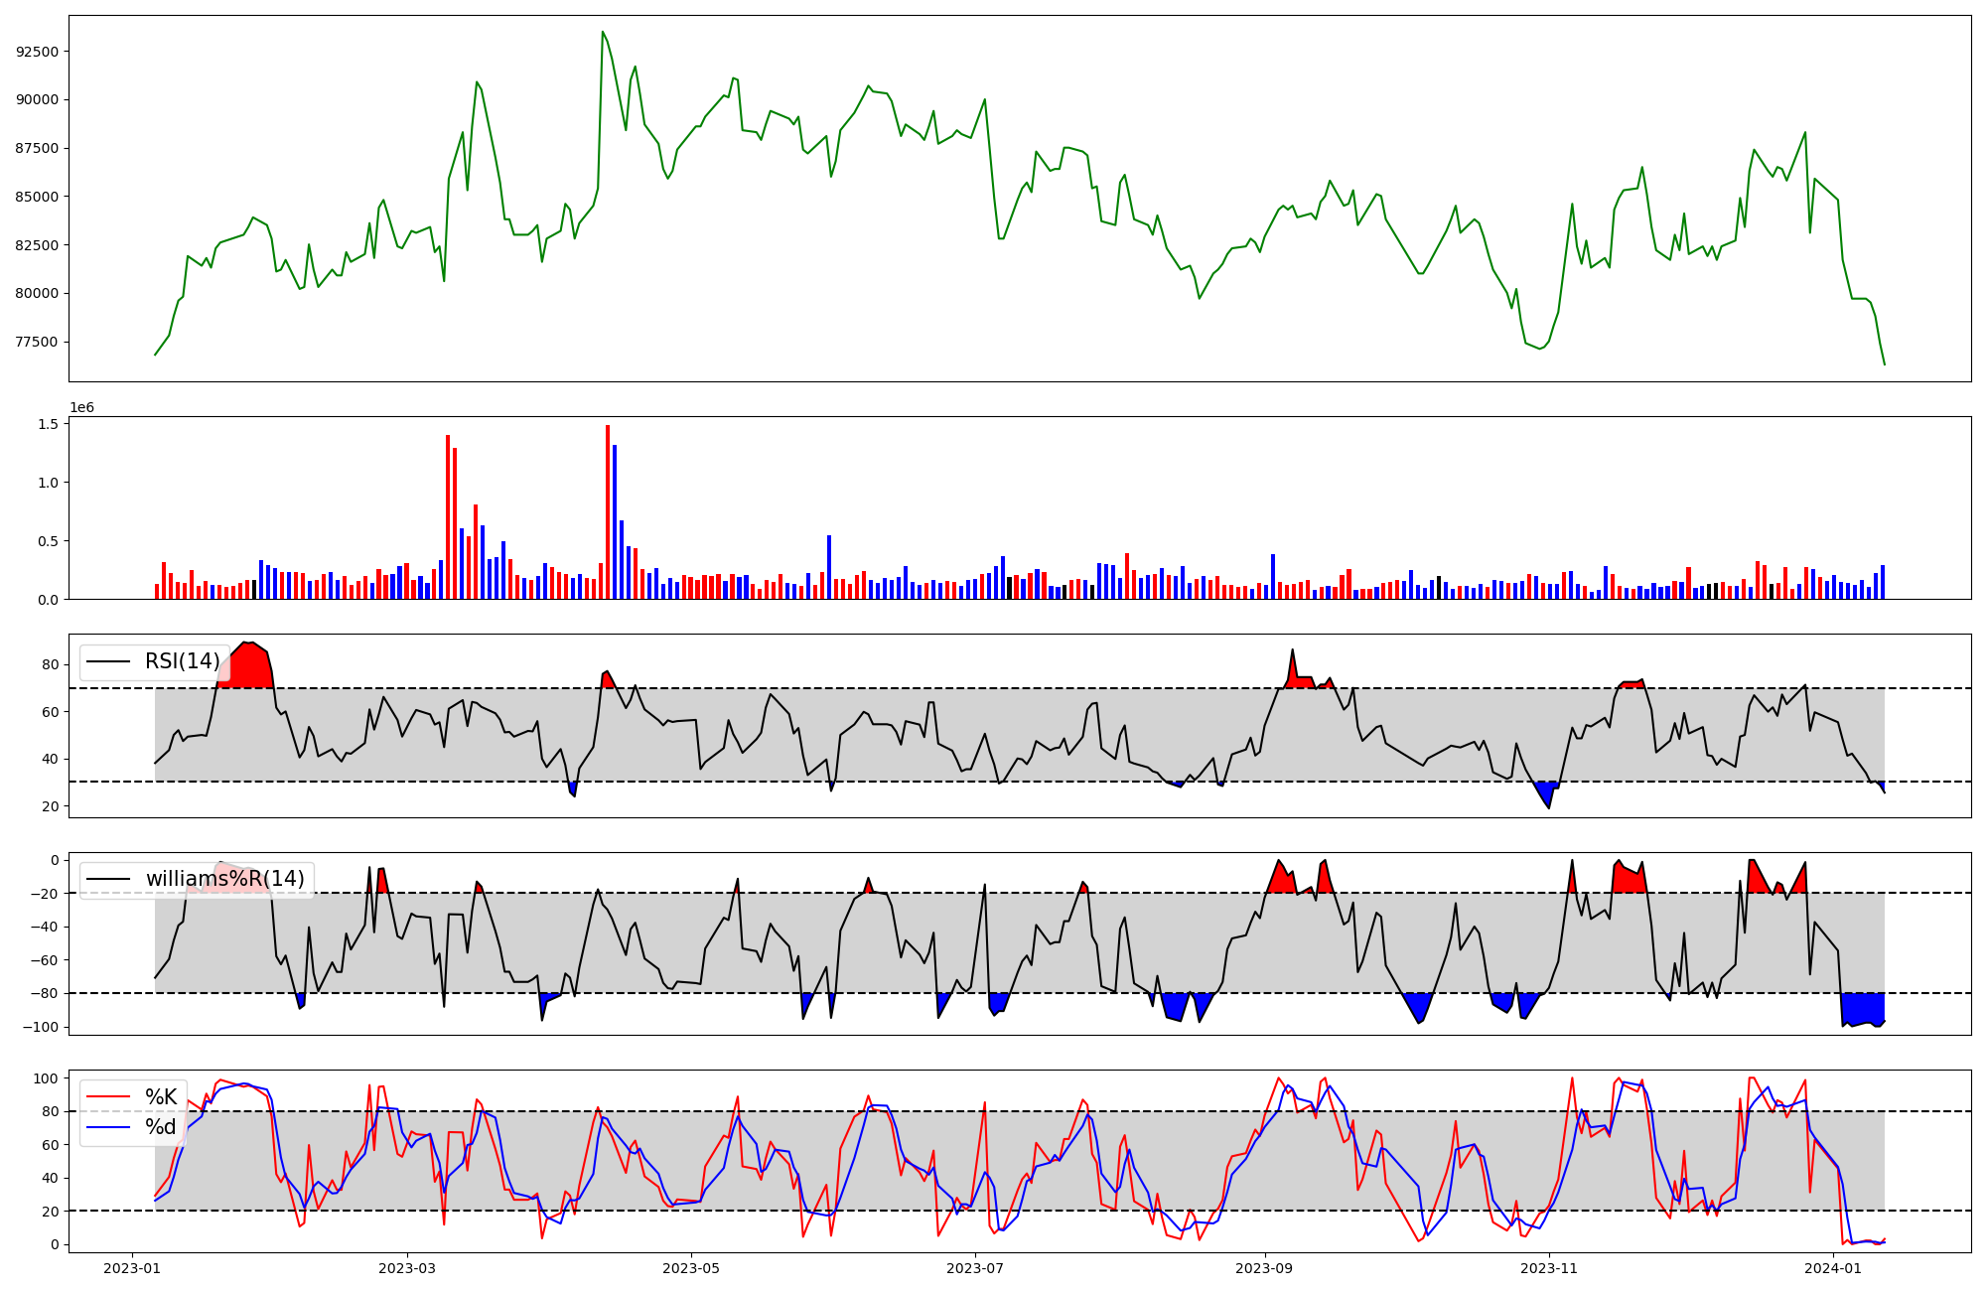Click the tallest red volume bar

(x=608, y=511)
